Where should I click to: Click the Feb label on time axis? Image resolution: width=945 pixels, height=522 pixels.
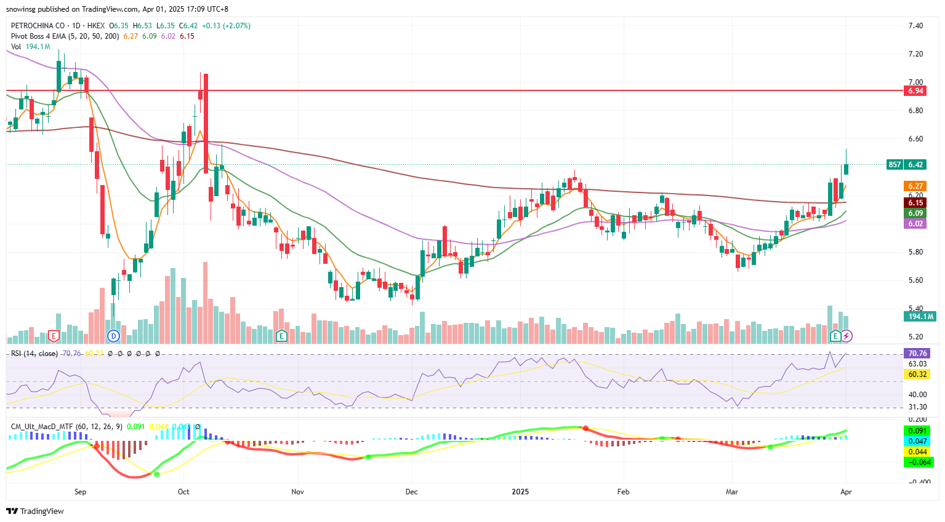[624, 492]
